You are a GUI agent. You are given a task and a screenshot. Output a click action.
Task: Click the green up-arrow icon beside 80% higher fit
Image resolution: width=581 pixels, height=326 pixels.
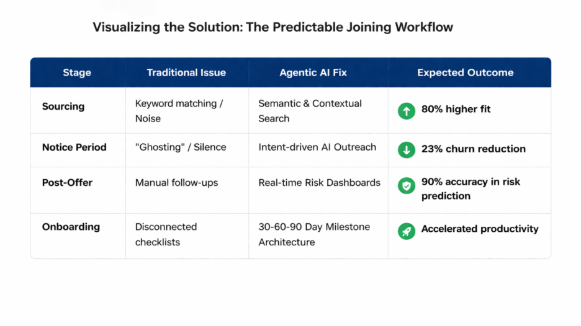click(407, 111)
